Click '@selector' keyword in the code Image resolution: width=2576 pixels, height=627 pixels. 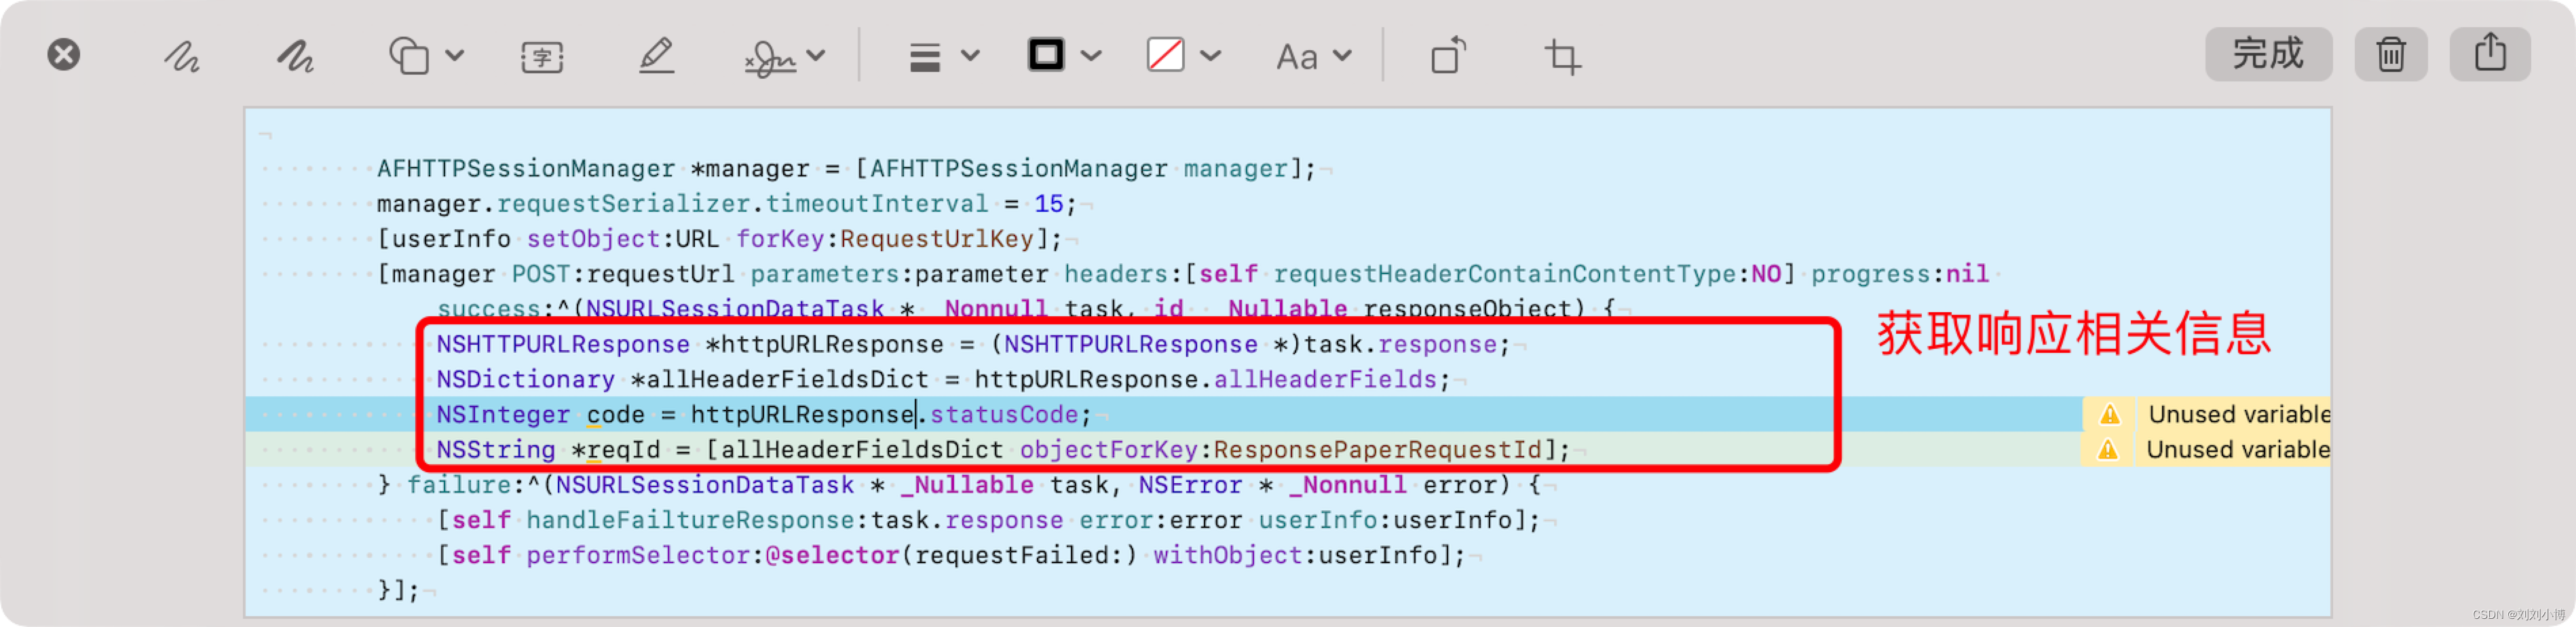[x=833, y=556]
